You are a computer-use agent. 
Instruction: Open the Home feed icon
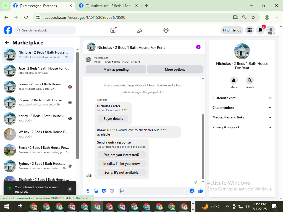coord(113,30)
